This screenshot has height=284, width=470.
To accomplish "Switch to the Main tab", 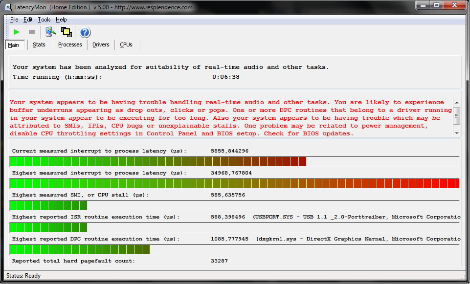I will 14,45.
